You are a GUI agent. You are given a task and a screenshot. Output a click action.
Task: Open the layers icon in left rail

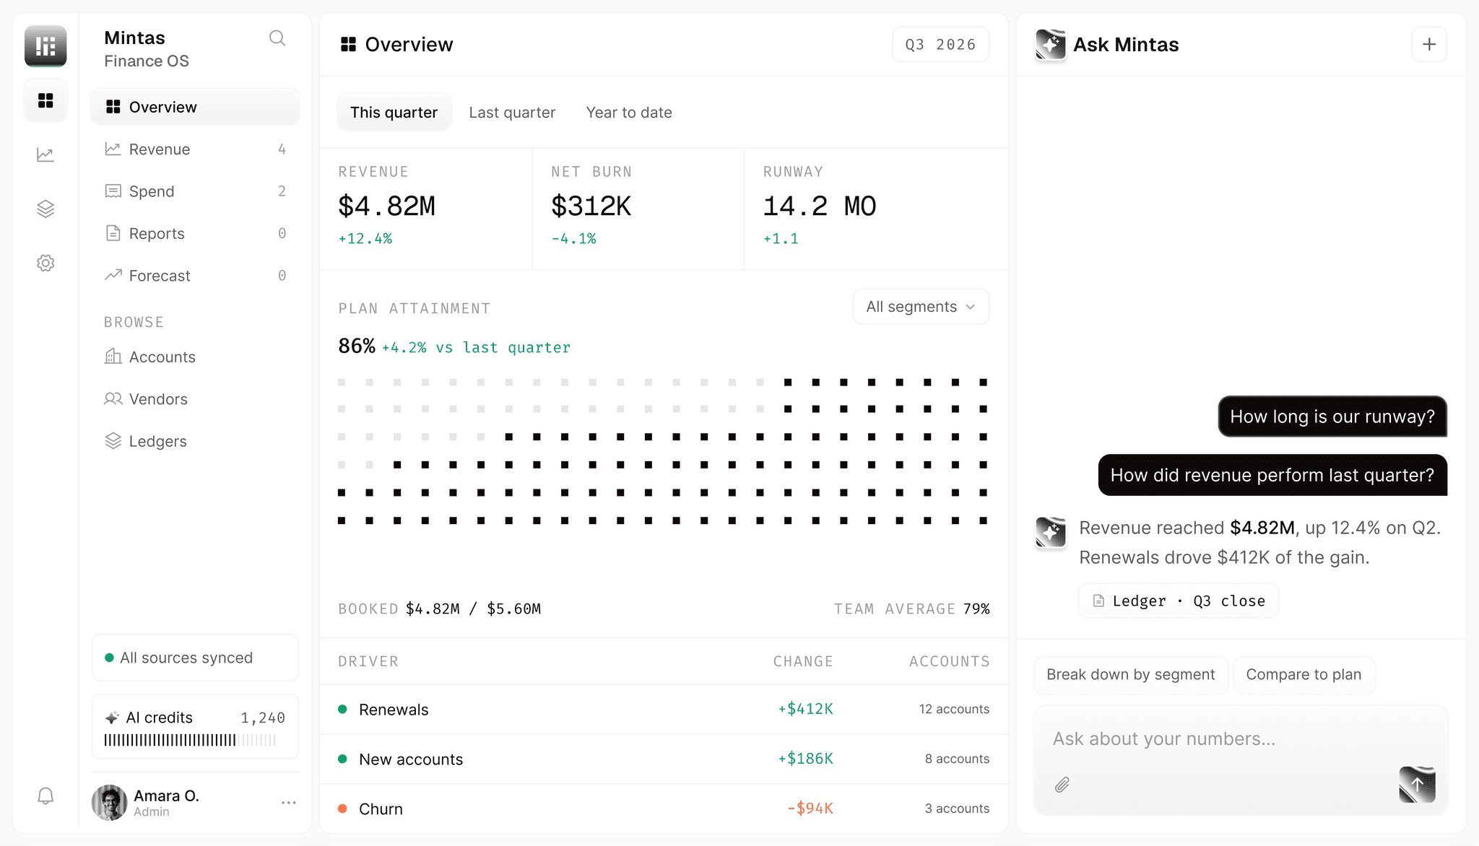click(45, 209)
